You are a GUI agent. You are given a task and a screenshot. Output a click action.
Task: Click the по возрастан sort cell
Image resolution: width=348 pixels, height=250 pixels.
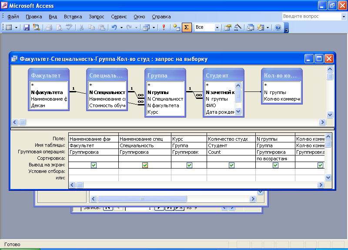click(x=275, y=159)
